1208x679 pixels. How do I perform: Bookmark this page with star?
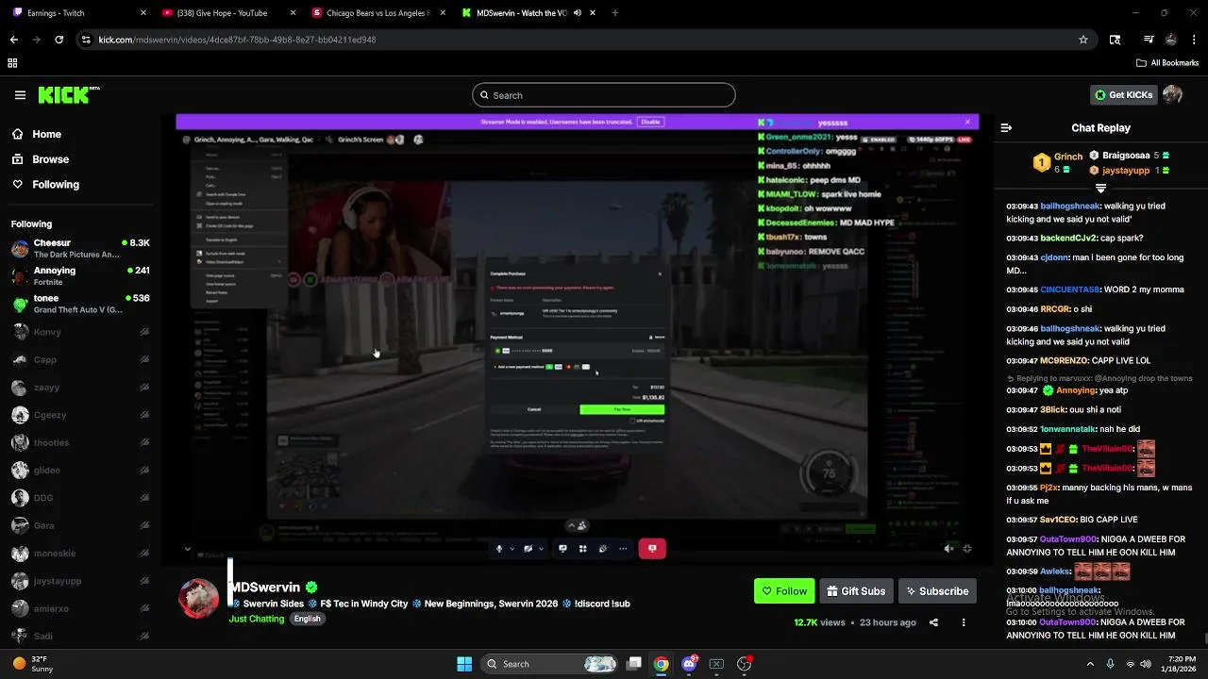tap(1083, 40)
